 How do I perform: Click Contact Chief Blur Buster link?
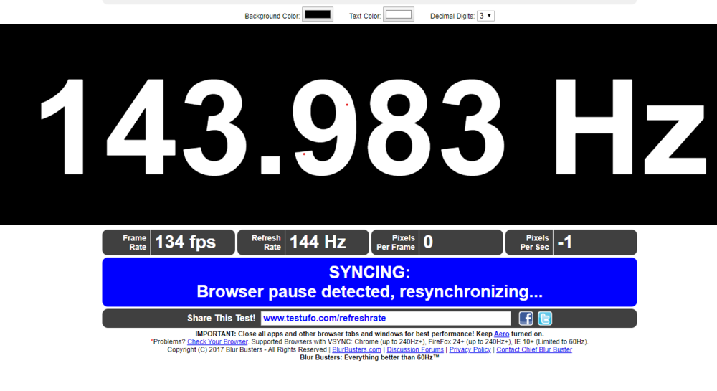(x=534, y=349)
